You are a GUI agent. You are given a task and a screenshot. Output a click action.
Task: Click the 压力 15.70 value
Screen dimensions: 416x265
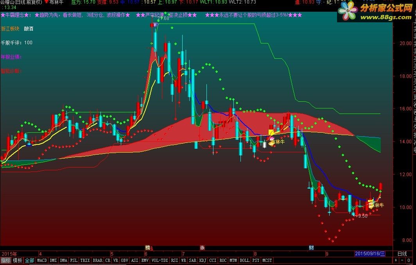tap(83, 2)
